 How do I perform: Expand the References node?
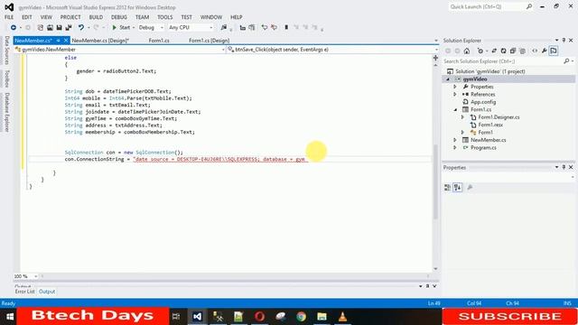[x=455, y=94]
